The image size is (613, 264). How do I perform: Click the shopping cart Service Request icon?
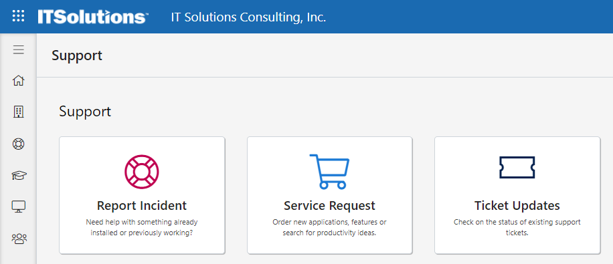click(329, 172)
